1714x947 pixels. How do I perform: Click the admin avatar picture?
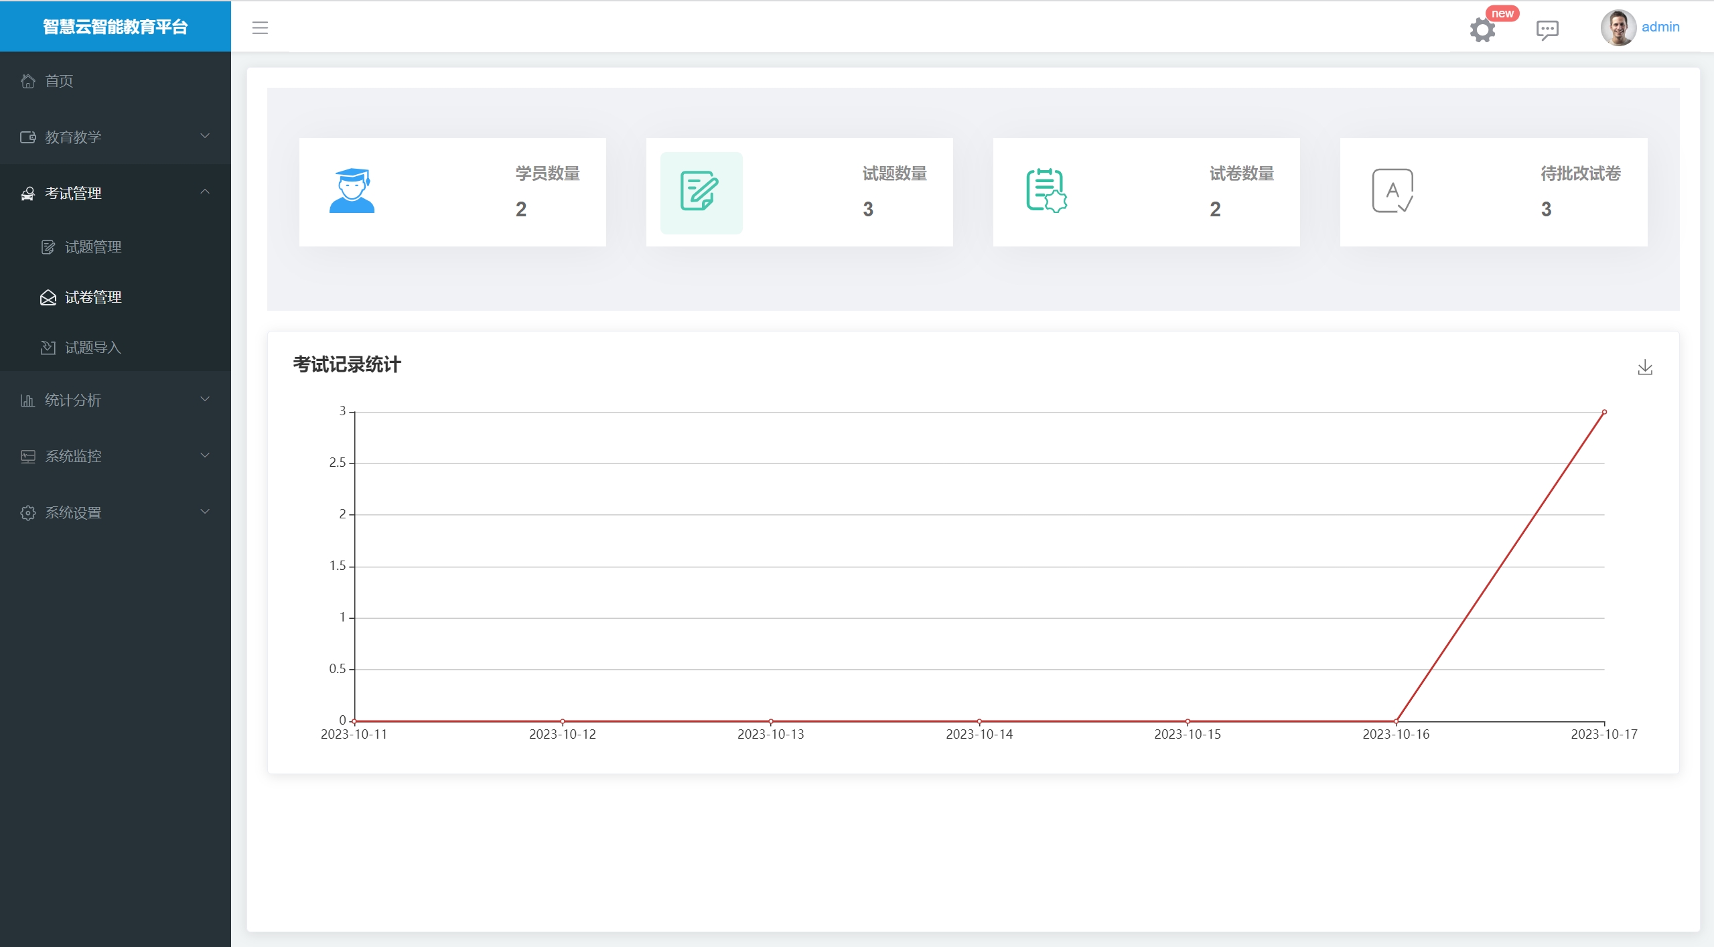pos(1618,27)
